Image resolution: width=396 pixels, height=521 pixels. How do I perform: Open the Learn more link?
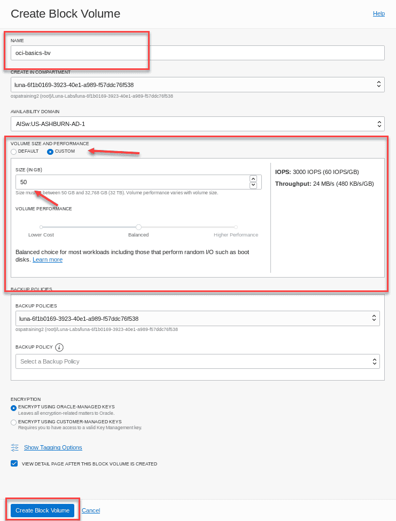tap(47, 259)
